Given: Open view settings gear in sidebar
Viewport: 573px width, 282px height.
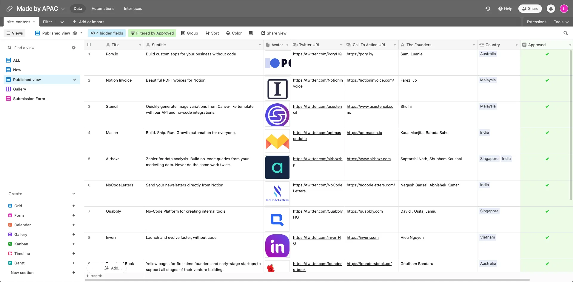Looking at the screenshot, I should coord(74,48).
